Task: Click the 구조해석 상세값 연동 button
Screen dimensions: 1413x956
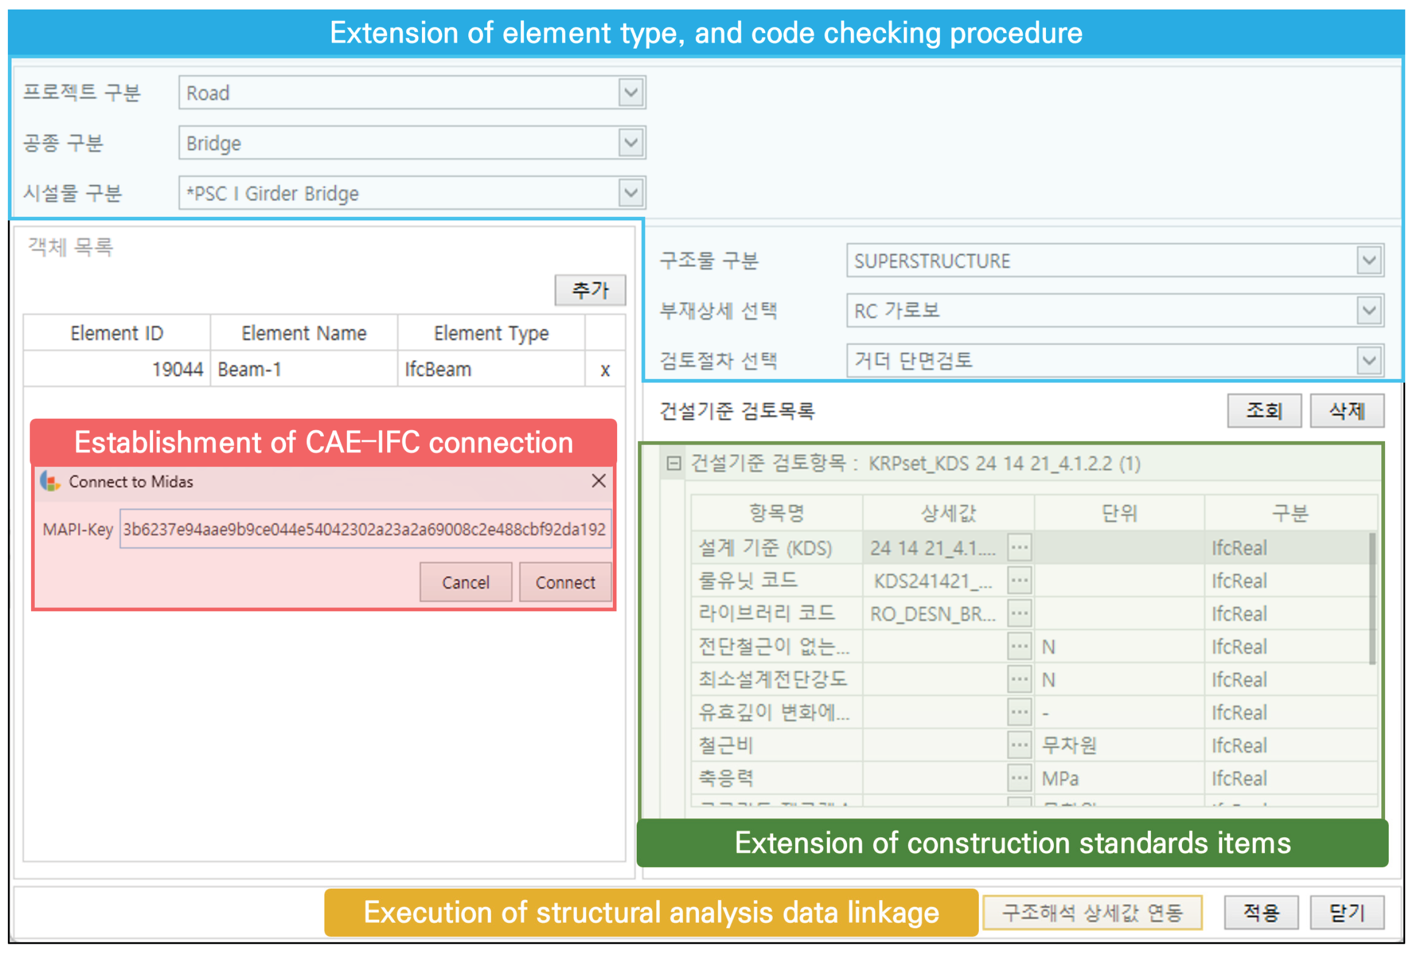Action: tap(1092, 913)
